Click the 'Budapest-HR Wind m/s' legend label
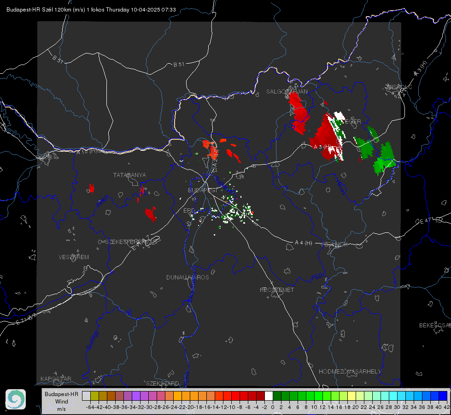This screenshot has height=415, width=451. (x=62, y=401)
